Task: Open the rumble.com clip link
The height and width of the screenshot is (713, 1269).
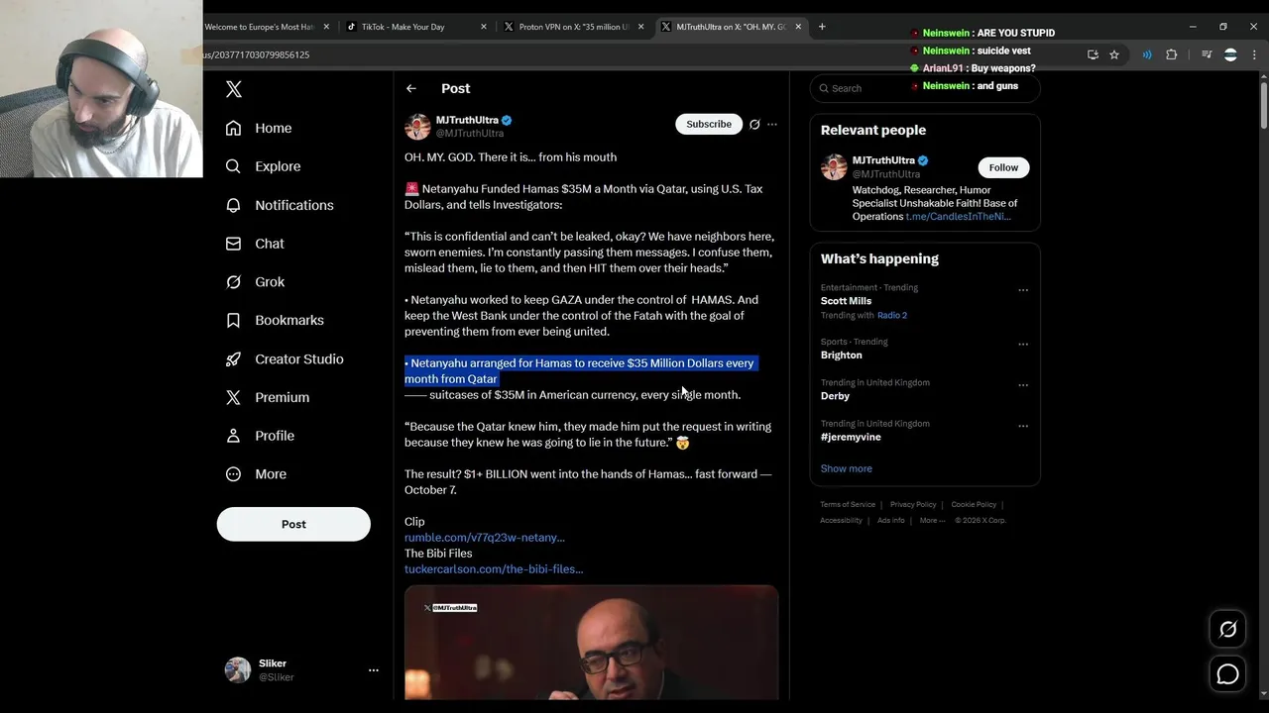Action: 484,538
